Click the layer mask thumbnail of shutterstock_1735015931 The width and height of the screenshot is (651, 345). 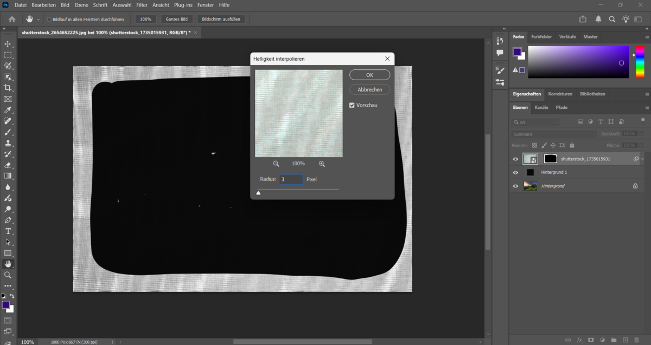pos(550,159)
